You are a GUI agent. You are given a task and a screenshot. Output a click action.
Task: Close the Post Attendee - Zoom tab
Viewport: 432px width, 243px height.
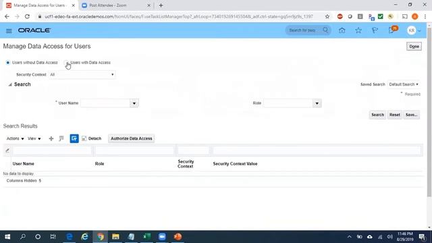coord(148,5)
